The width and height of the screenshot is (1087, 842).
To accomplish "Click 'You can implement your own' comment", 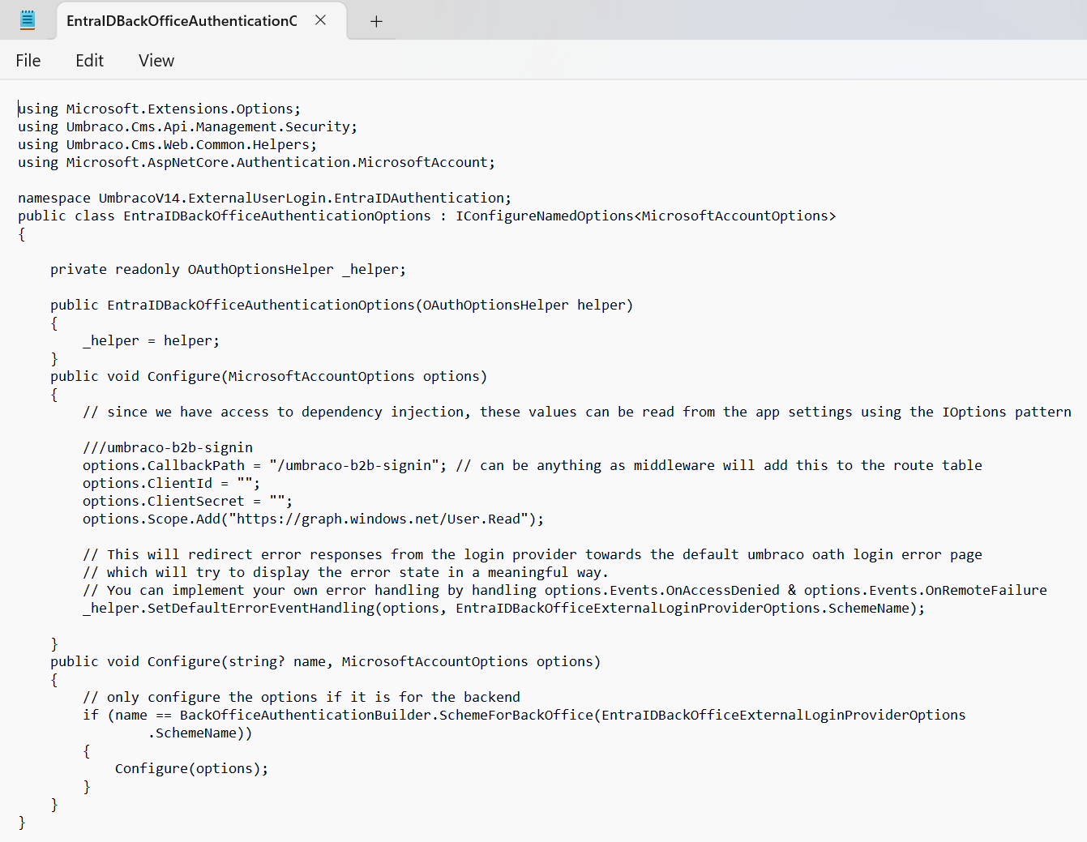I will (564, 590).
